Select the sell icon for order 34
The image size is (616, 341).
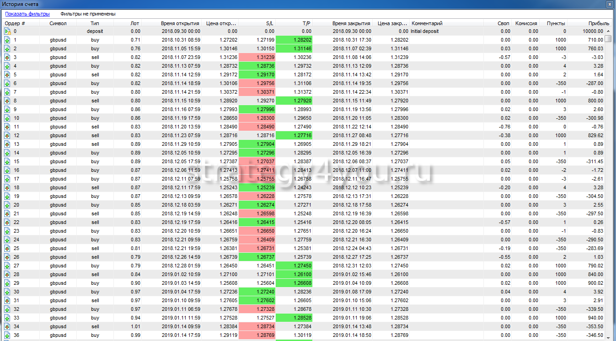7,327
